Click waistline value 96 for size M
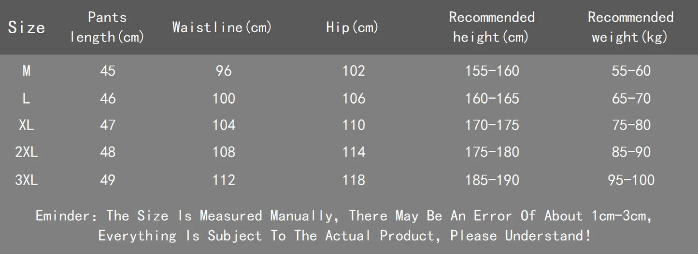The image size is (698, 254). coord(224,71)
